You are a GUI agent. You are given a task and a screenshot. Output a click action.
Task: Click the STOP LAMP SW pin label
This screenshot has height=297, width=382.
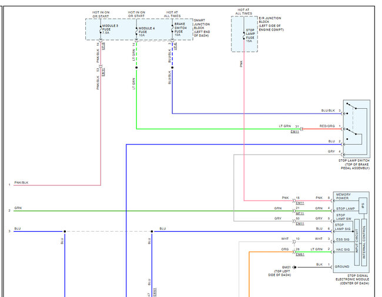(344, 217)
